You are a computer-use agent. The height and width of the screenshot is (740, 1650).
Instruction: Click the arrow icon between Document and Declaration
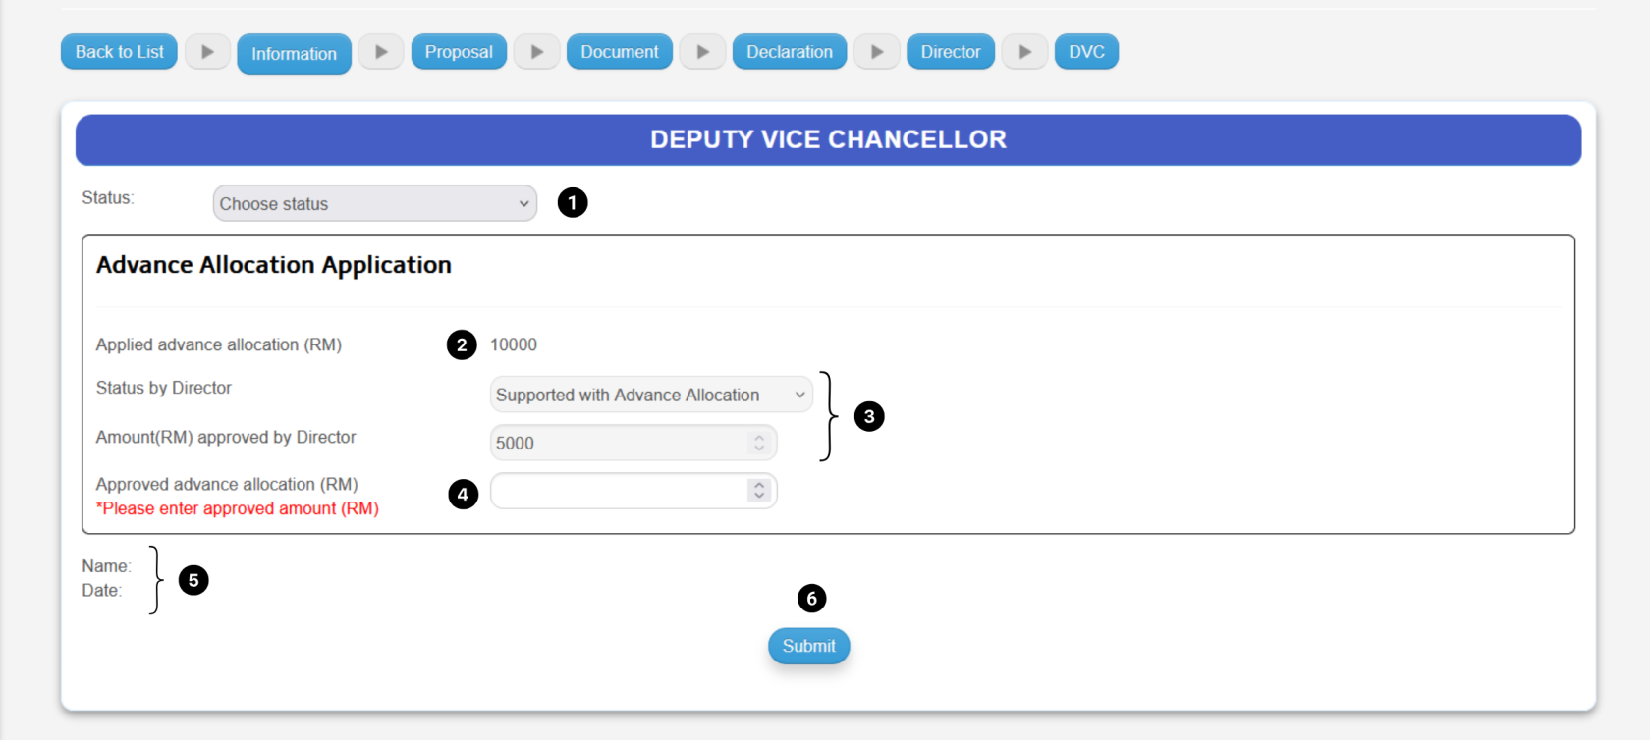tap(702, 51)
